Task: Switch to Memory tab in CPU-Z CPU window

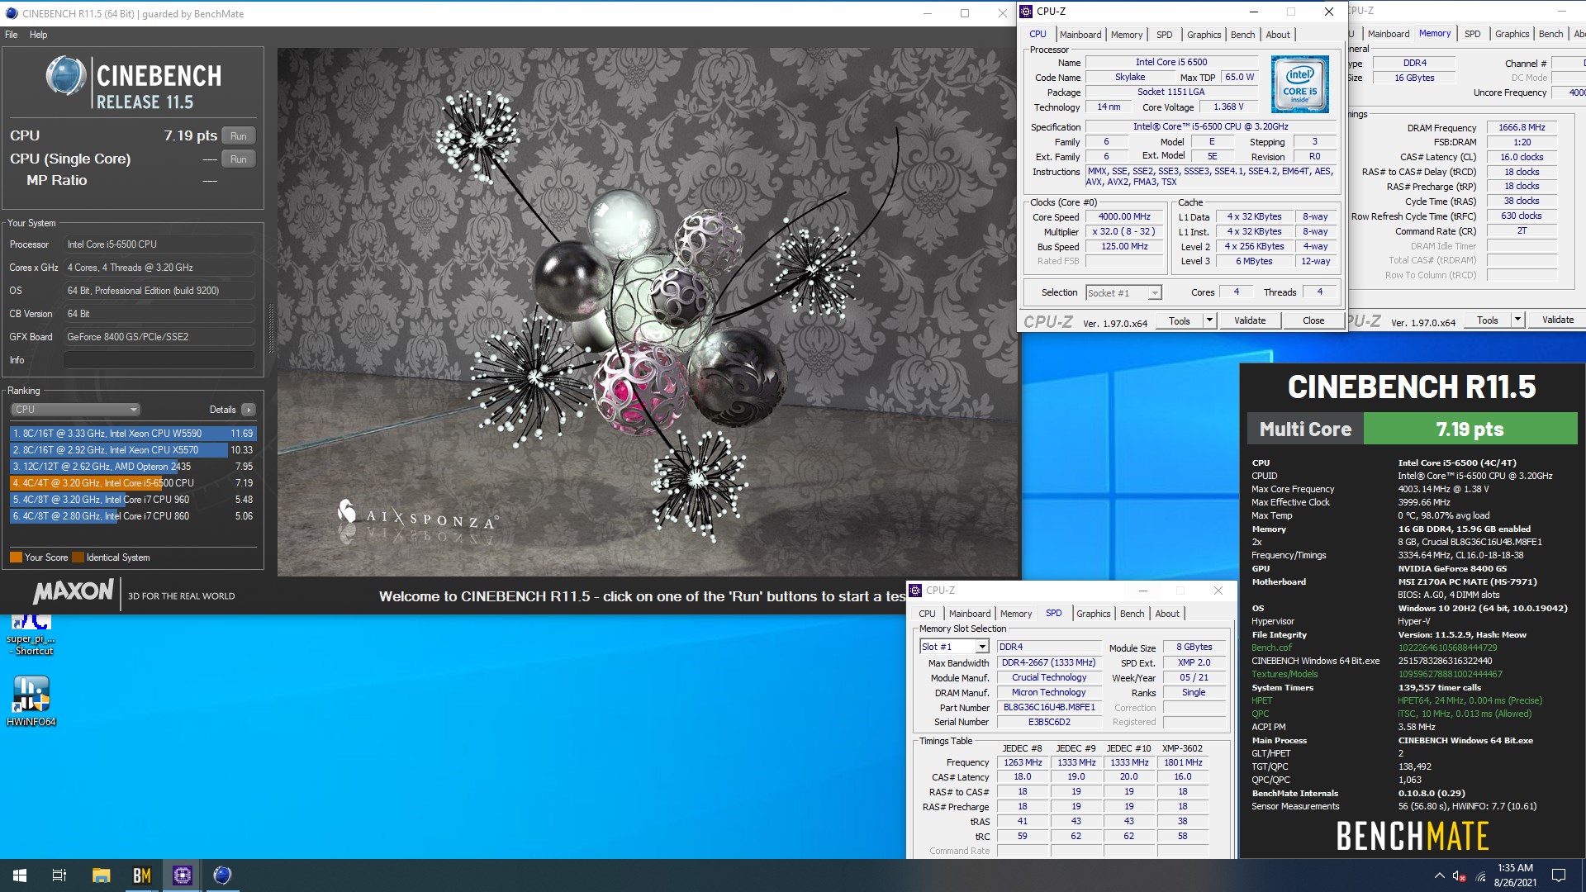Action: click(x=1127, y=35)
